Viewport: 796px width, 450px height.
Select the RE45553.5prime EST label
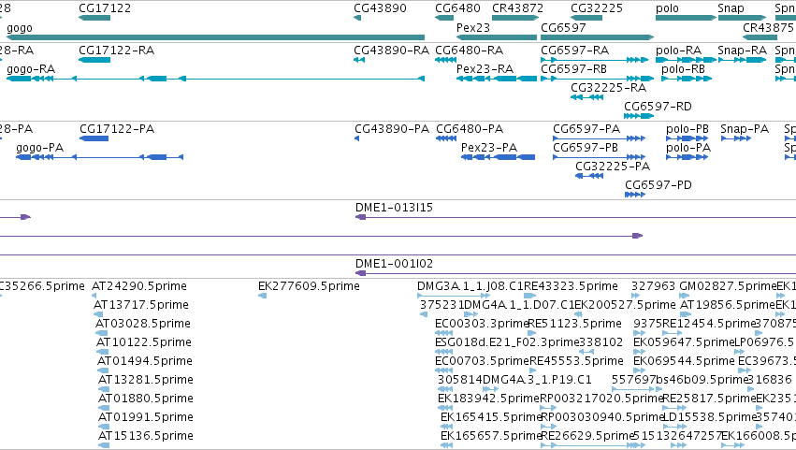click(x=576, y=361)
